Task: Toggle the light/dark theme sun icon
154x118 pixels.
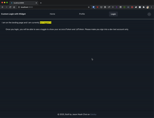Action: click(x=149, y=14)
